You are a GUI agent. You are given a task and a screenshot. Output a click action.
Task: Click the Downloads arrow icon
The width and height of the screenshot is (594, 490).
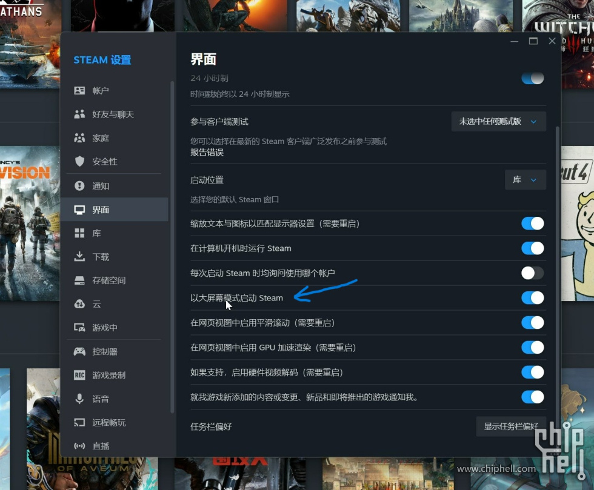click(79, 257)
